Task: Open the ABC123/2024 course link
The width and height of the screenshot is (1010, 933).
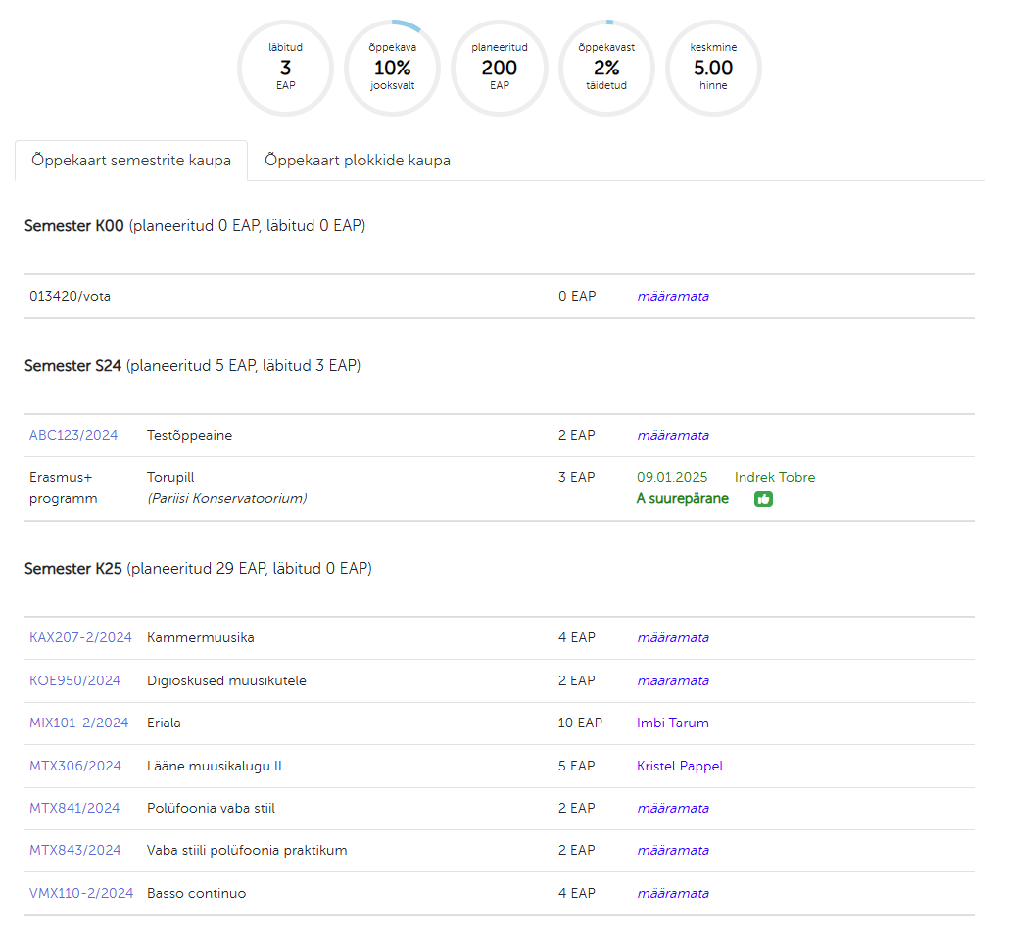Action: [73, 436]
